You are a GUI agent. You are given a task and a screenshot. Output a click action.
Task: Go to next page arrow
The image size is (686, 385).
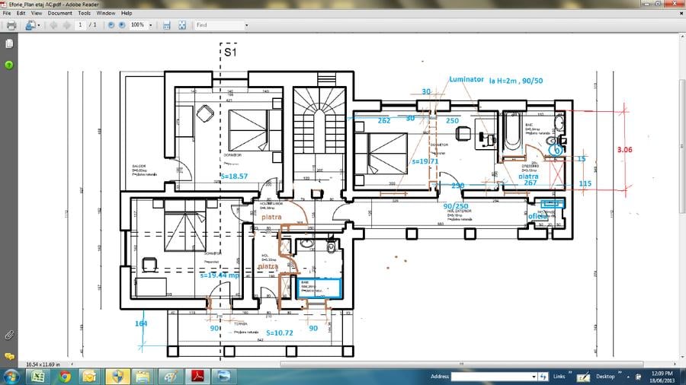click(66, 25)
